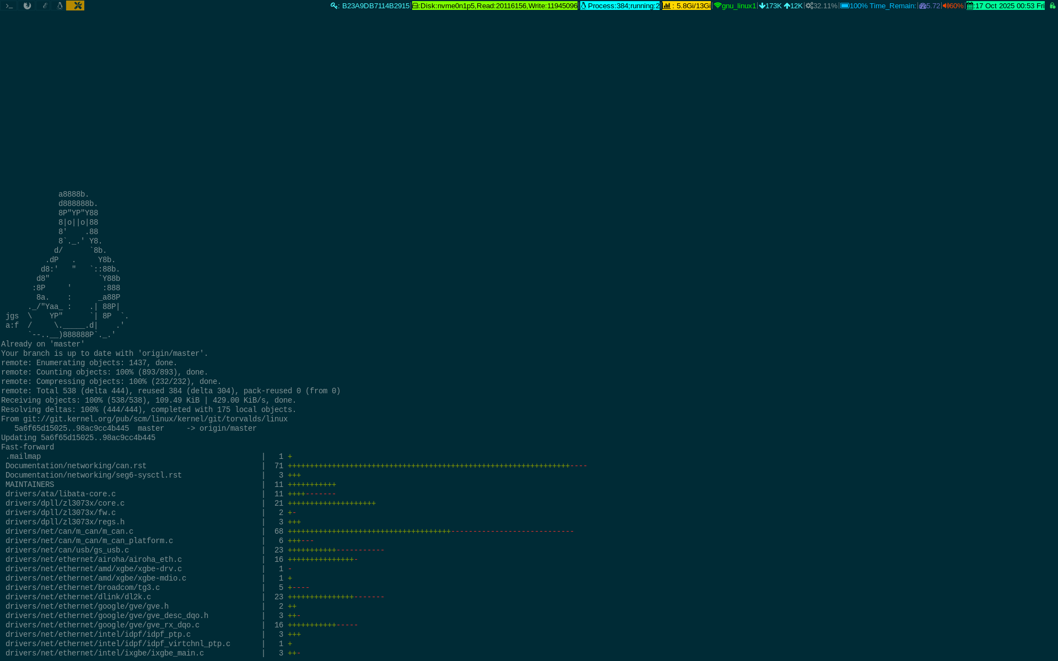Click the CPU gears 32.11% indicator
The height and width of the screenshot is (661, 1058).
[821, 6]
